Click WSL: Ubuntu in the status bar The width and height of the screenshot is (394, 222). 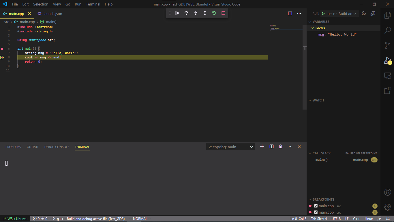pyautogui.click(x=15, y=219)
